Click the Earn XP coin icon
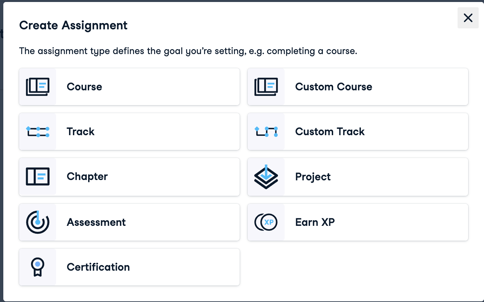Screen dimensions: 484x302 (266, 222)
